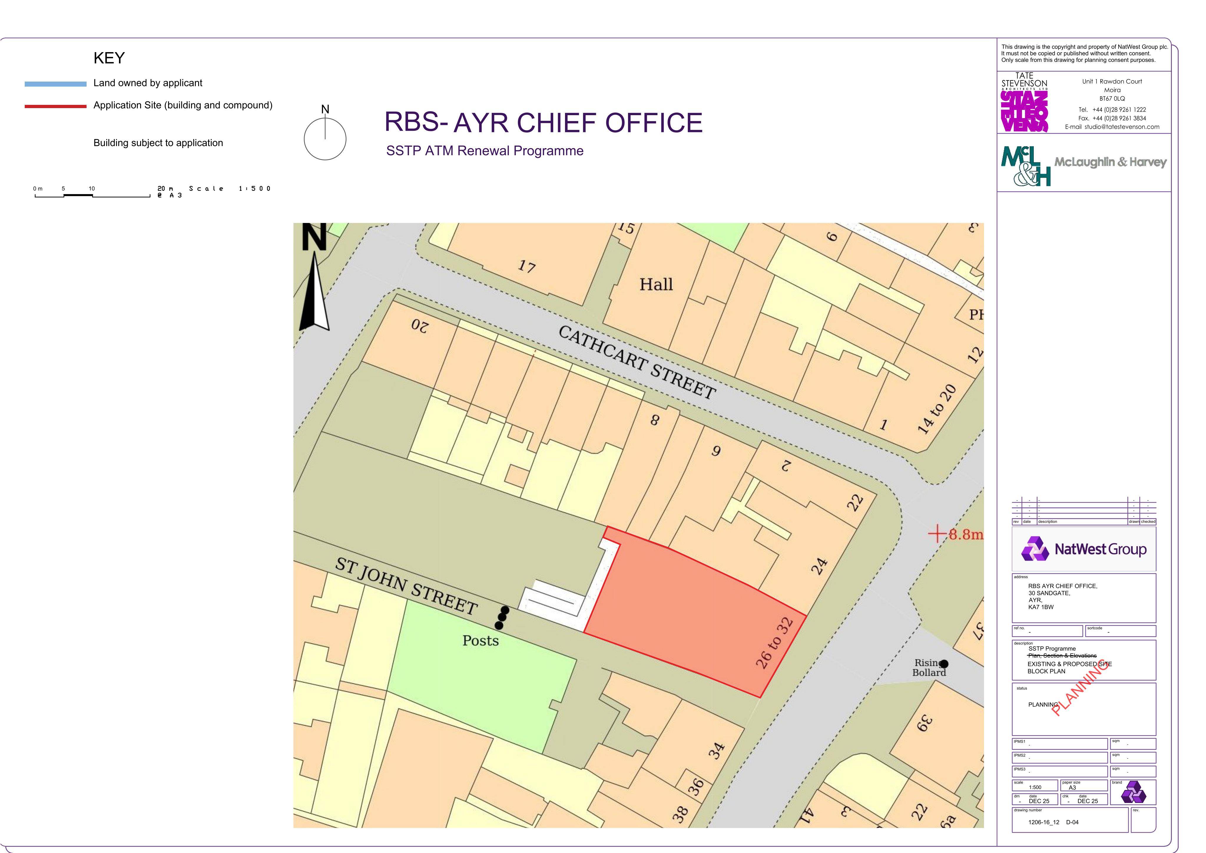1206x853 pixels.
Task: Click 'Application Site (building and compound)' label
Action: click(183, 105)
